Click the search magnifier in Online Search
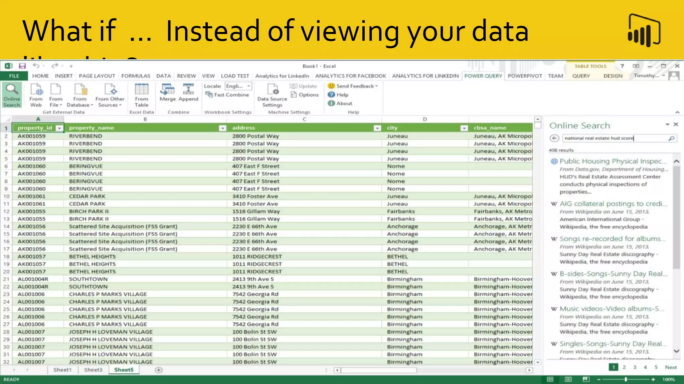The width and height of the screenshot is (684, 384). pos(671,138)
